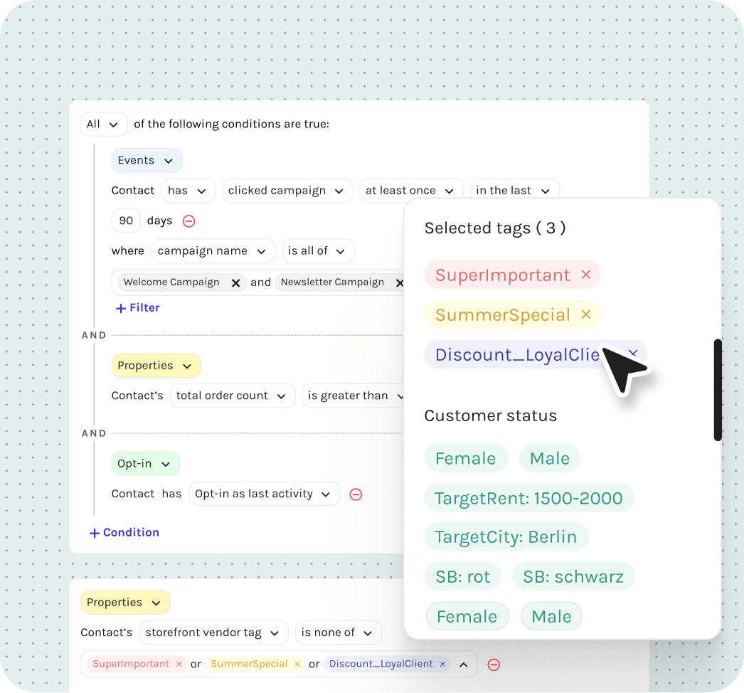Open the total order count dropdown
The image size is (744, 693).
232,396
